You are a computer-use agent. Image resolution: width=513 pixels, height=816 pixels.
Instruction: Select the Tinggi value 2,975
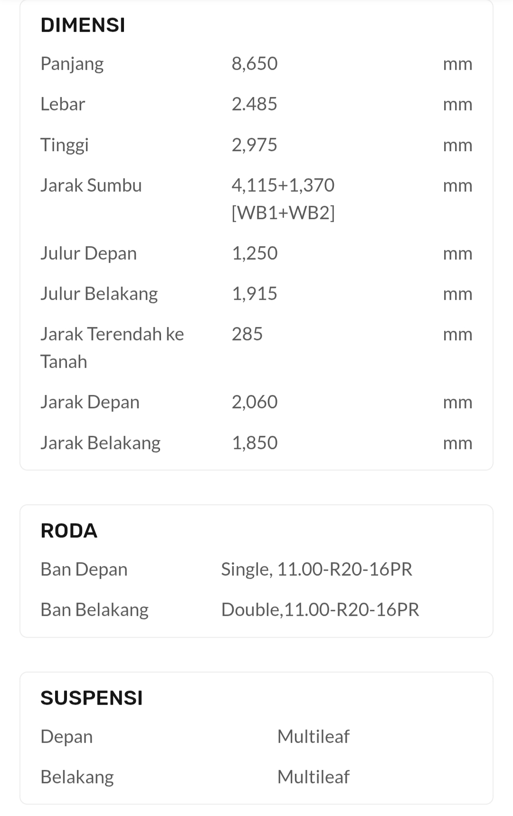tap(254, 145)
